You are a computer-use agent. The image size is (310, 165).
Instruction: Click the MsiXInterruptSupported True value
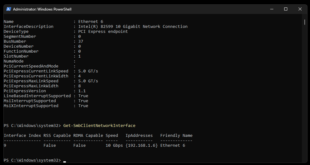tap(83, 106)
